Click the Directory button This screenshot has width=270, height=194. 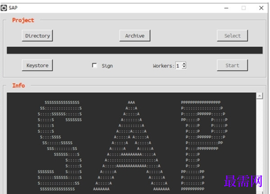pyautogui.click(x=37, y=36)
